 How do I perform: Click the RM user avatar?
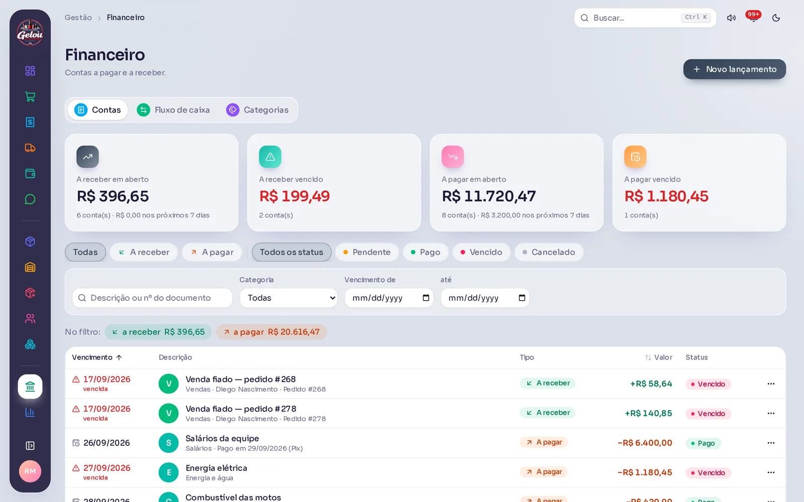30,471
